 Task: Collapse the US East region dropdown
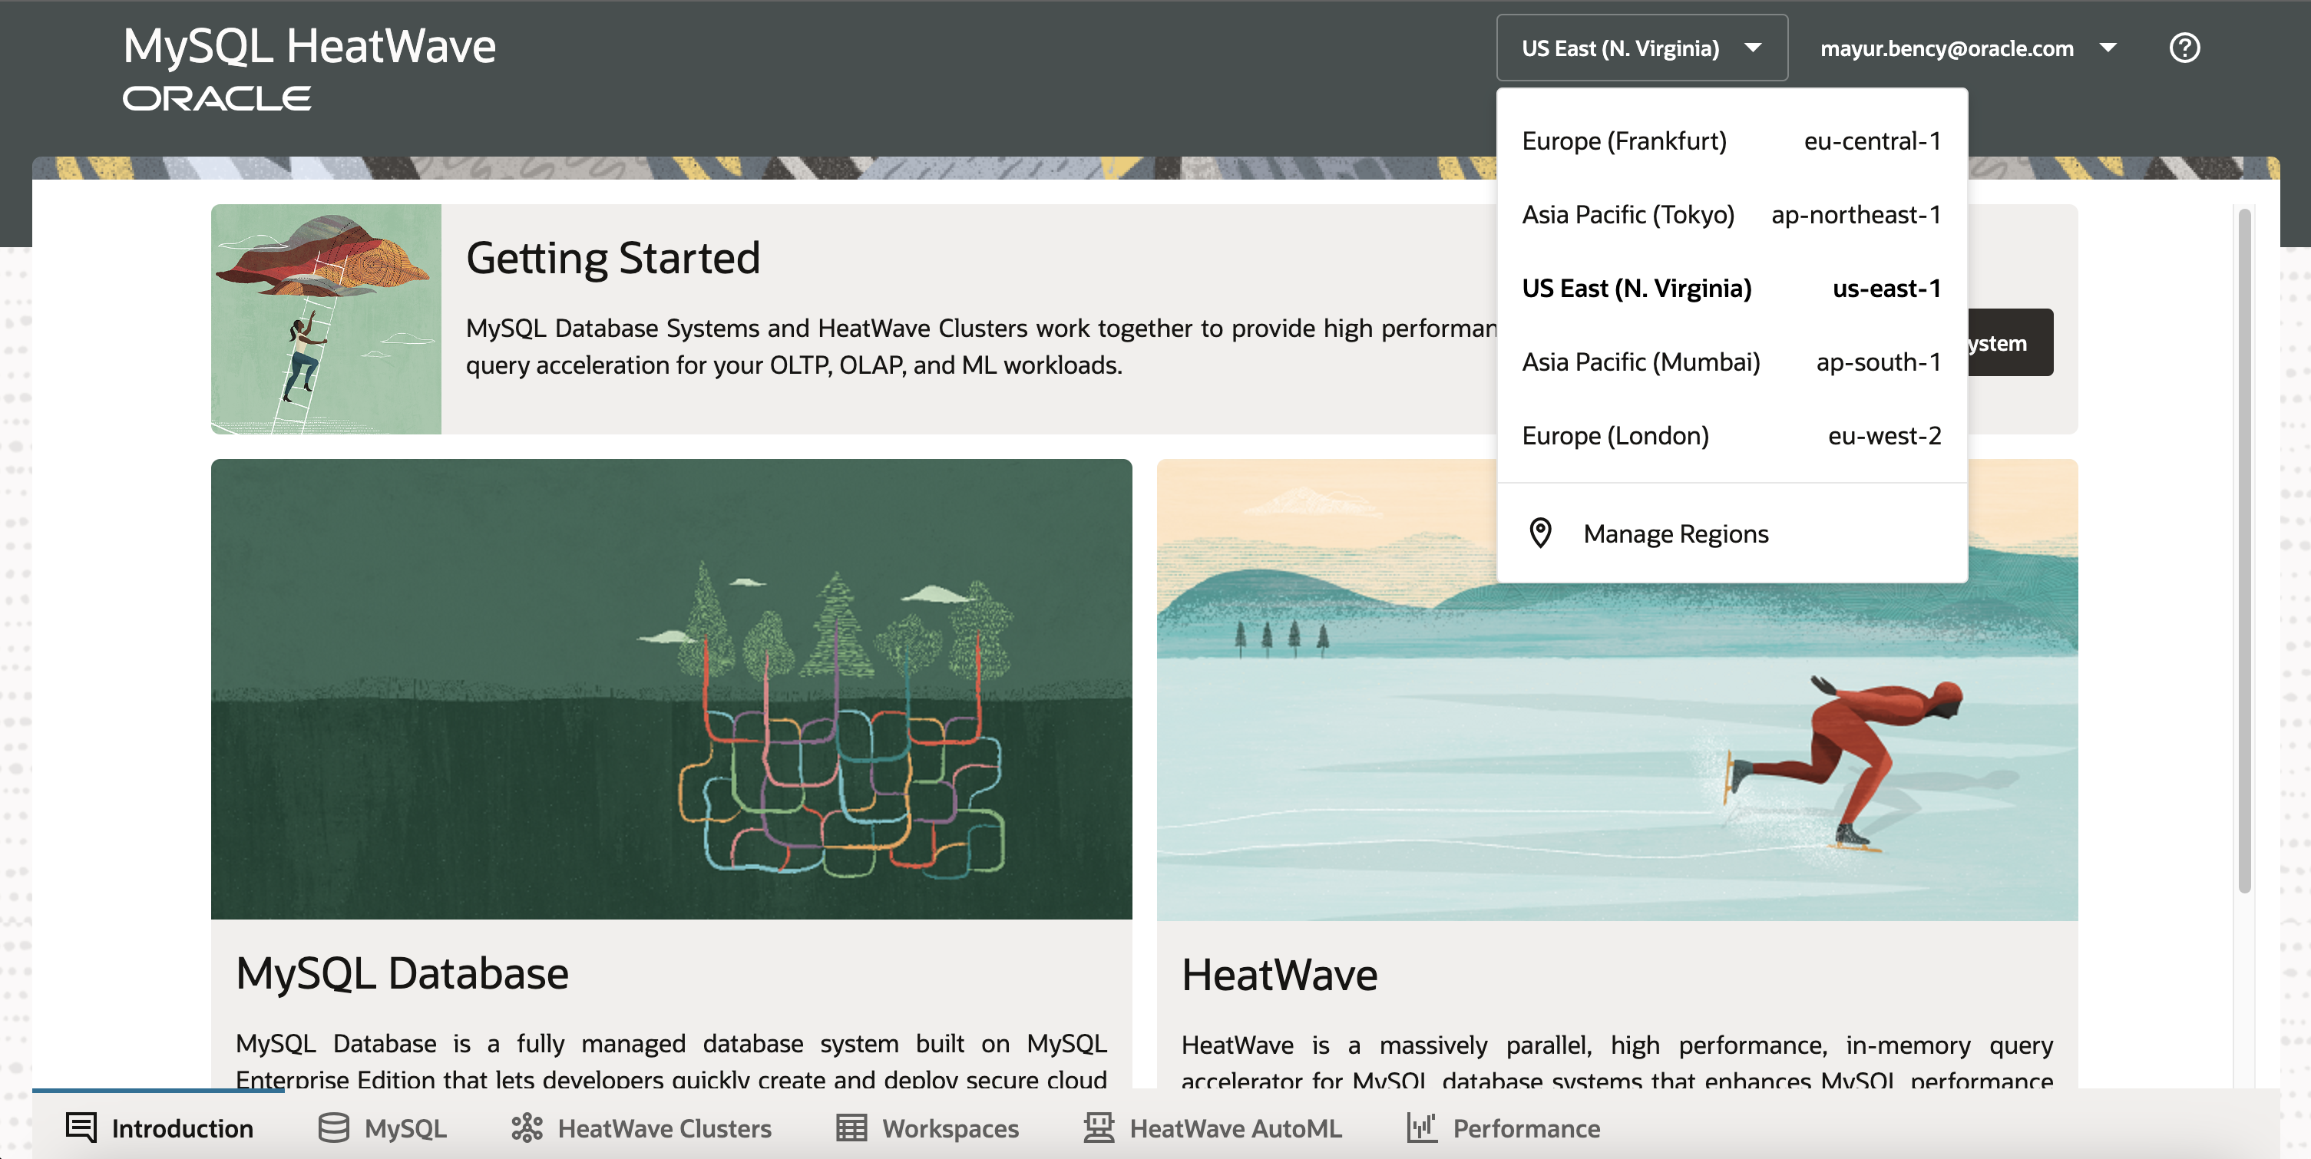tap(1641, 48)
